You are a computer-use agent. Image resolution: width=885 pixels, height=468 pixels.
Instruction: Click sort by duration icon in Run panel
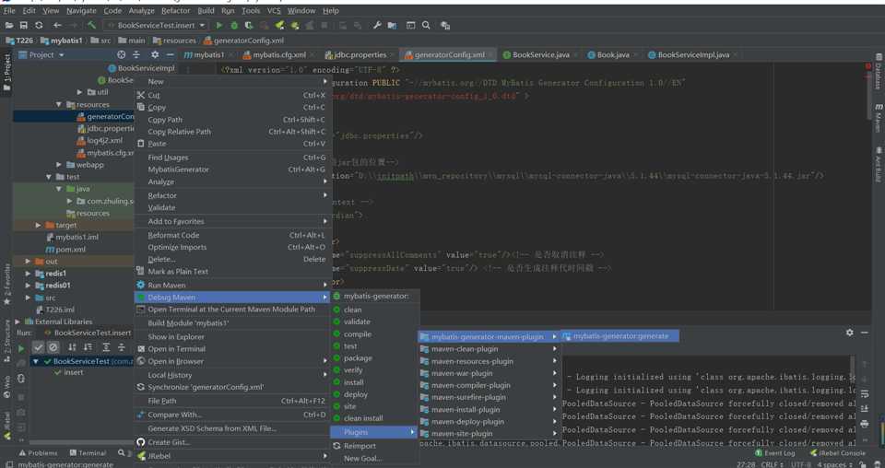88,347
